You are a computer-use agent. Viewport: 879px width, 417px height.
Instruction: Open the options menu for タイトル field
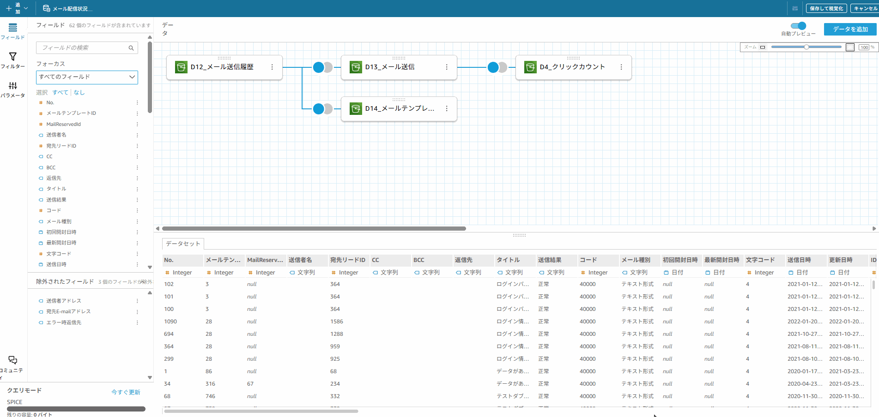coord(137,189)
